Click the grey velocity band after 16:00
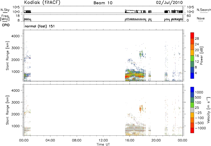Screen dimensions: 211x146 (135, 129)
